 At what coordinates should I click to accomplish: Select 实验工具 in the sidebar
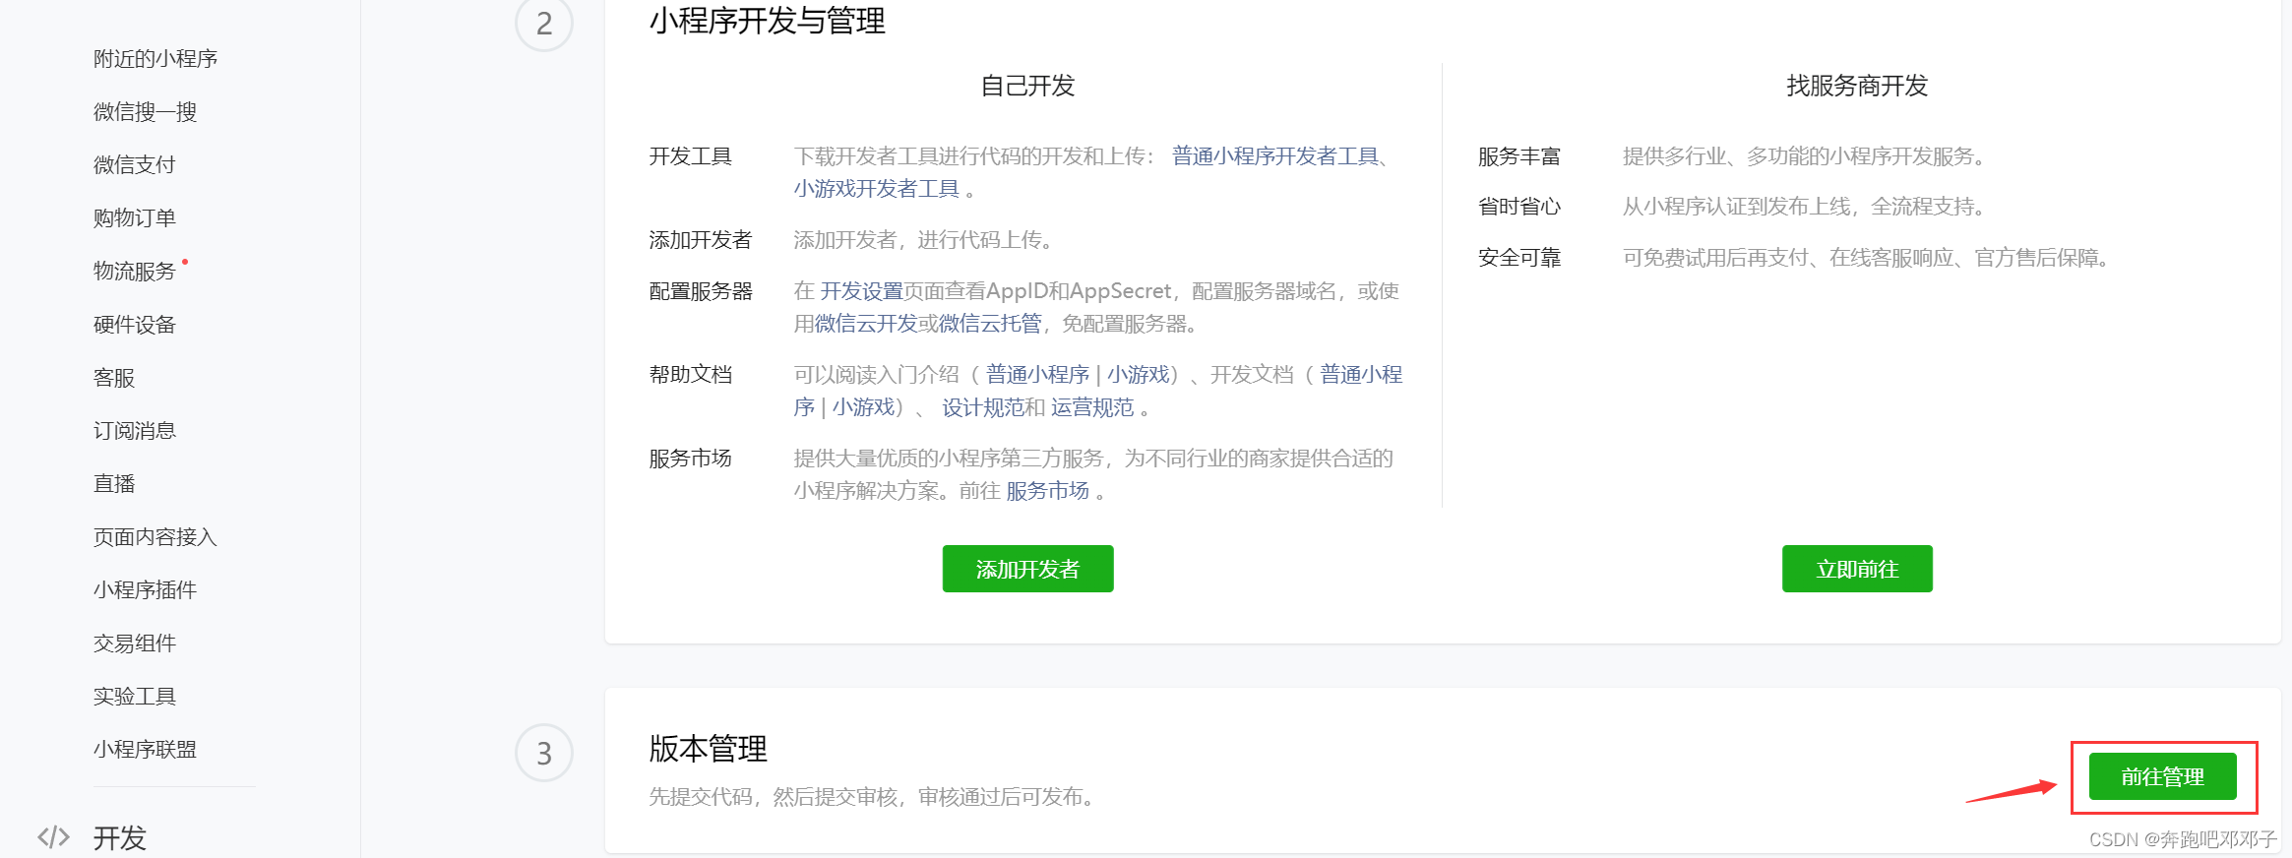click(x=135, y=697)
